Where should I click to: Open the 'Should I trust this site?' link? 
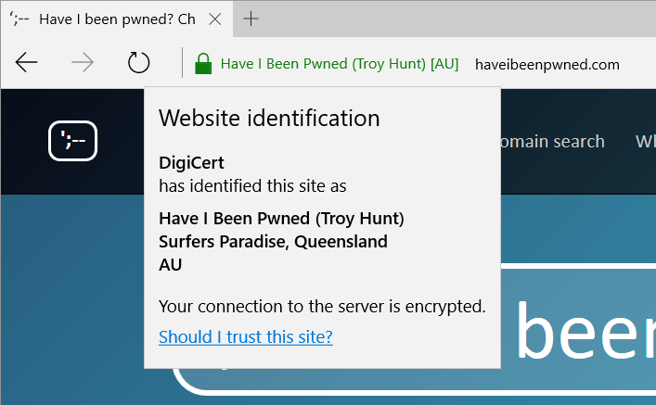pyautogui.click(x=246, y=336)
